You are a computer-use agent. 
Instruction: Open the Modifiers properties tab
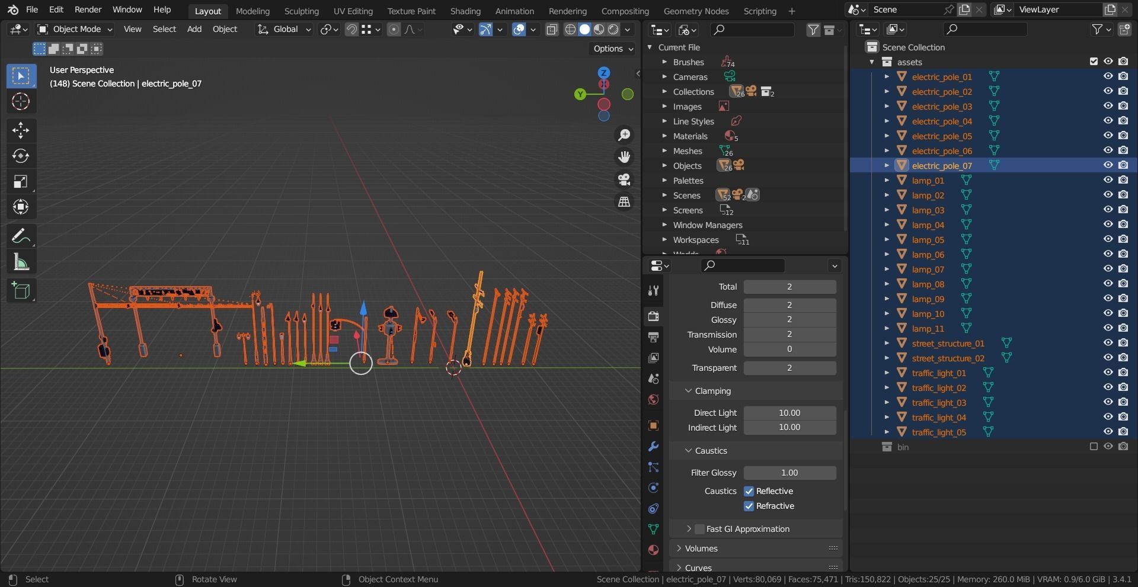[653, 446]
